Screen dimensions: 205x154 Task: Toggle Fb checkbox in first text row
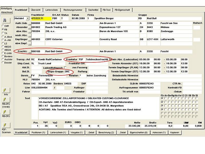[162, 98]
